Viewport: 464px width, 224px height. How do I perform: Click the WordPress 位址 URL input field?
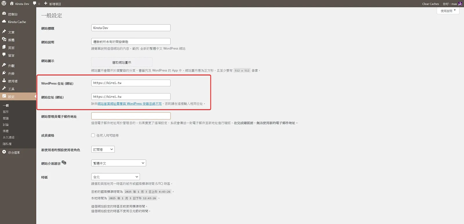click(x=131, y=83)
